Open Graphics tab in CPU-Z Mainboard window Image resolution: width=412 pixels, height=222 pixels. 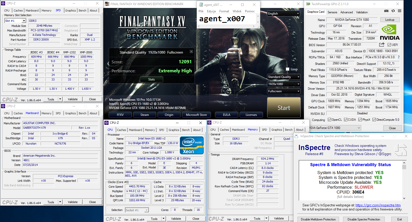(x=70, y=113)
